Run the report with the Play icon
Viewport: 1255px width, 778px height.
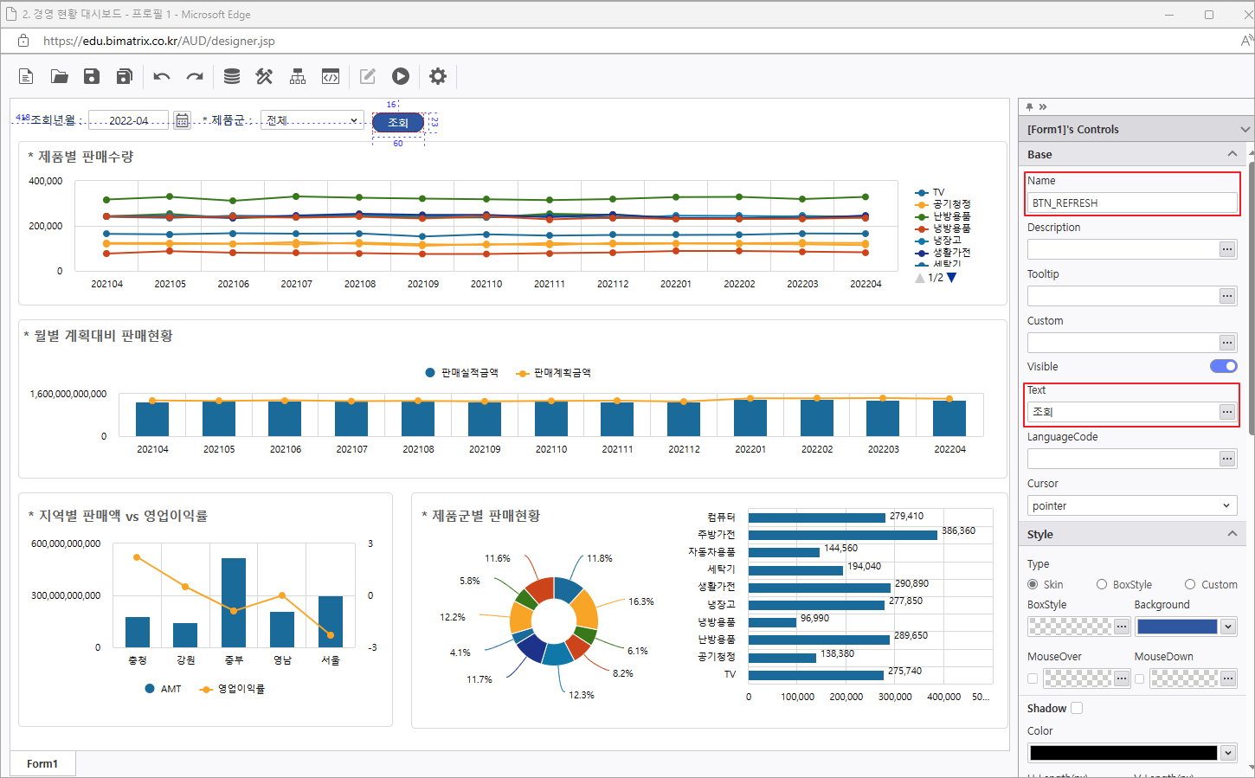(x=400, y=76)
